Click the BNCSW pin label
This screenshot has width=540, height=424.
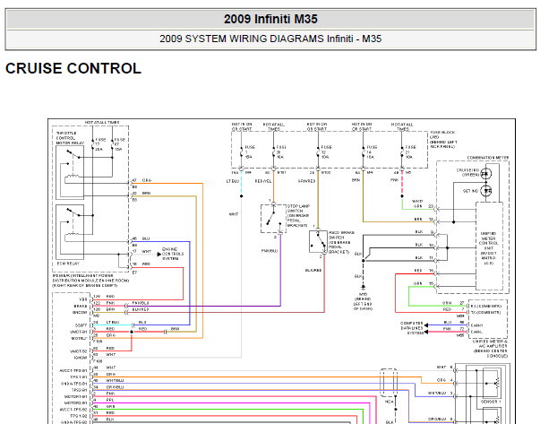tap(80, 313)
